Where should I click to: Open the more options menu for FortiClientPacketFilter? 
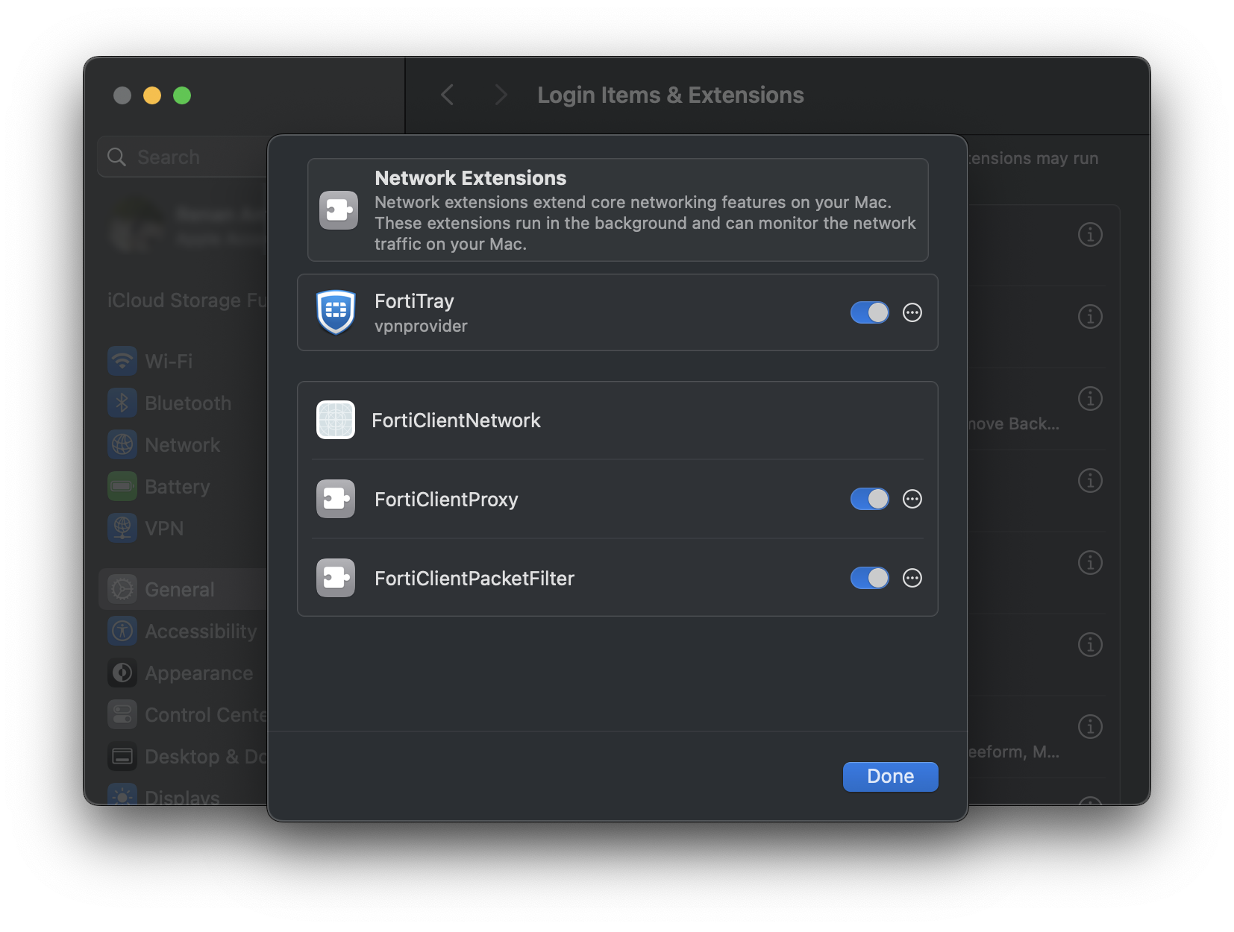[912, 578]
